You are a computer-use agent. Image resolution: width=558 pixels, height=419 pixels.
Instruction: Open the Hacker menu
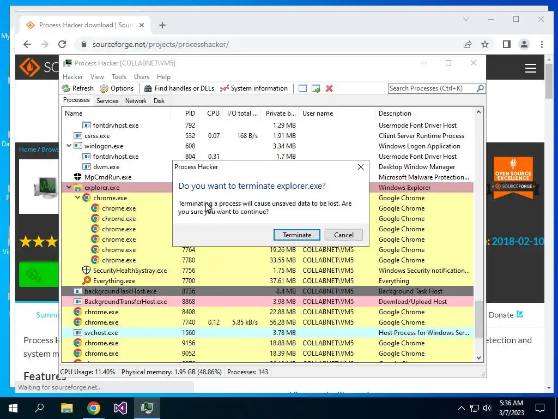coord(72,77)
